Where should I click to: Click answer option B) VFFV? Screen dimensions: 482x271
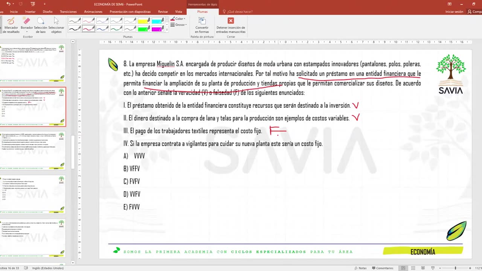[x=131, y=169]
